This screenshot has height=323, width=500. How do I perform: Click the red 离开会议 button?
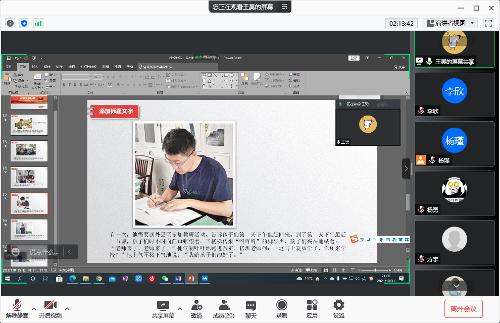click(x=464, y=308)
